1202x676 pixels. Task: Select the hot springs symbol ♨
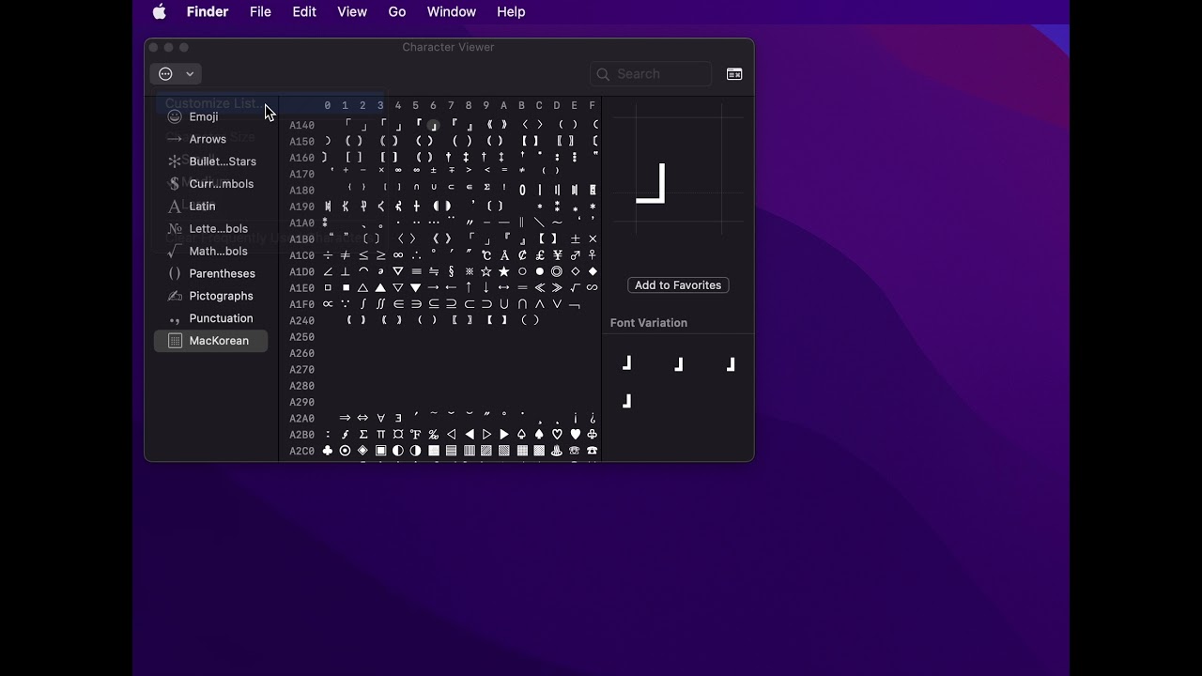click(x=558, y=451)
